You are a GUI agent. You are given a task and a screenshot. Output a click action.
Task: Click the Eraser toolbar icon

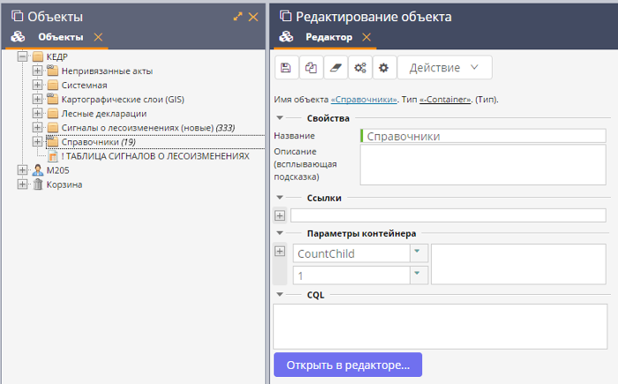click(x=335, y=67)
